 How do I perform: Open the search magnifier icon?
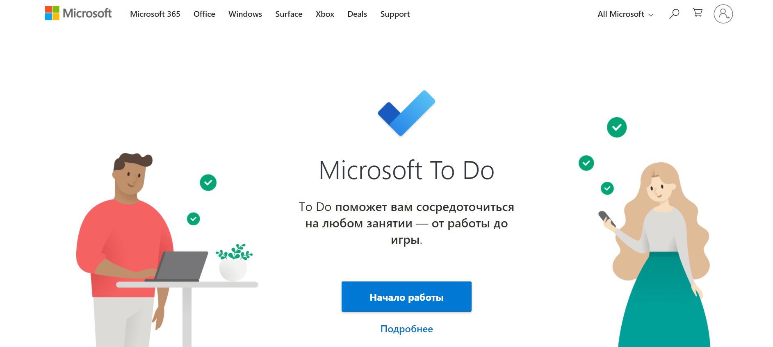674,14
